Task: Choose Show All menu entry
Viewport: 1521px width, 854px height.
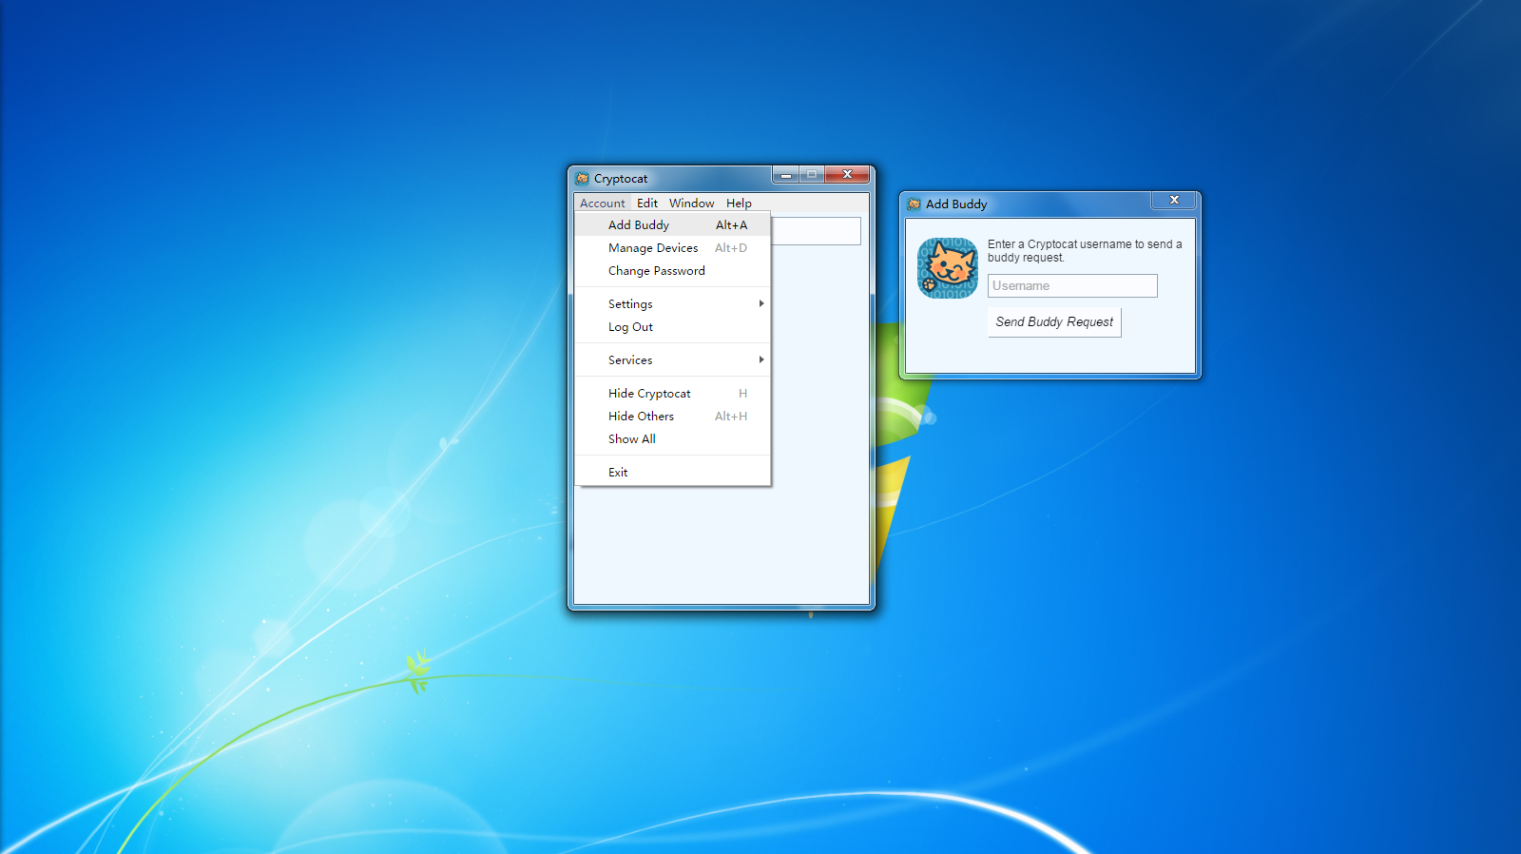Action: pyautogui.click(x=673, y=439)
